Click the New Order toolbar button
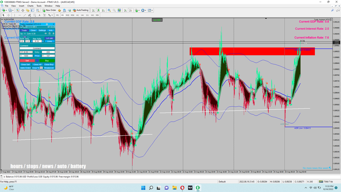Screen dimensions: 341x192 tap(49, 10)
